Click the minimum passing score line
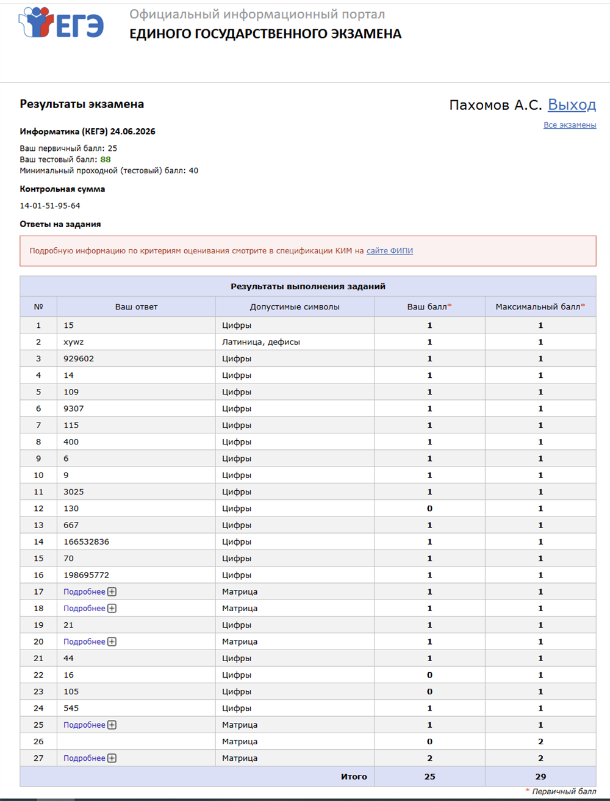The width and height of the screenshot is (610, 801). point(109,171)
